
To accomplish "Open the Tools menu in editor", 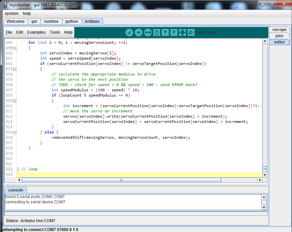I will pyautogui.click(x=55, y=32).
